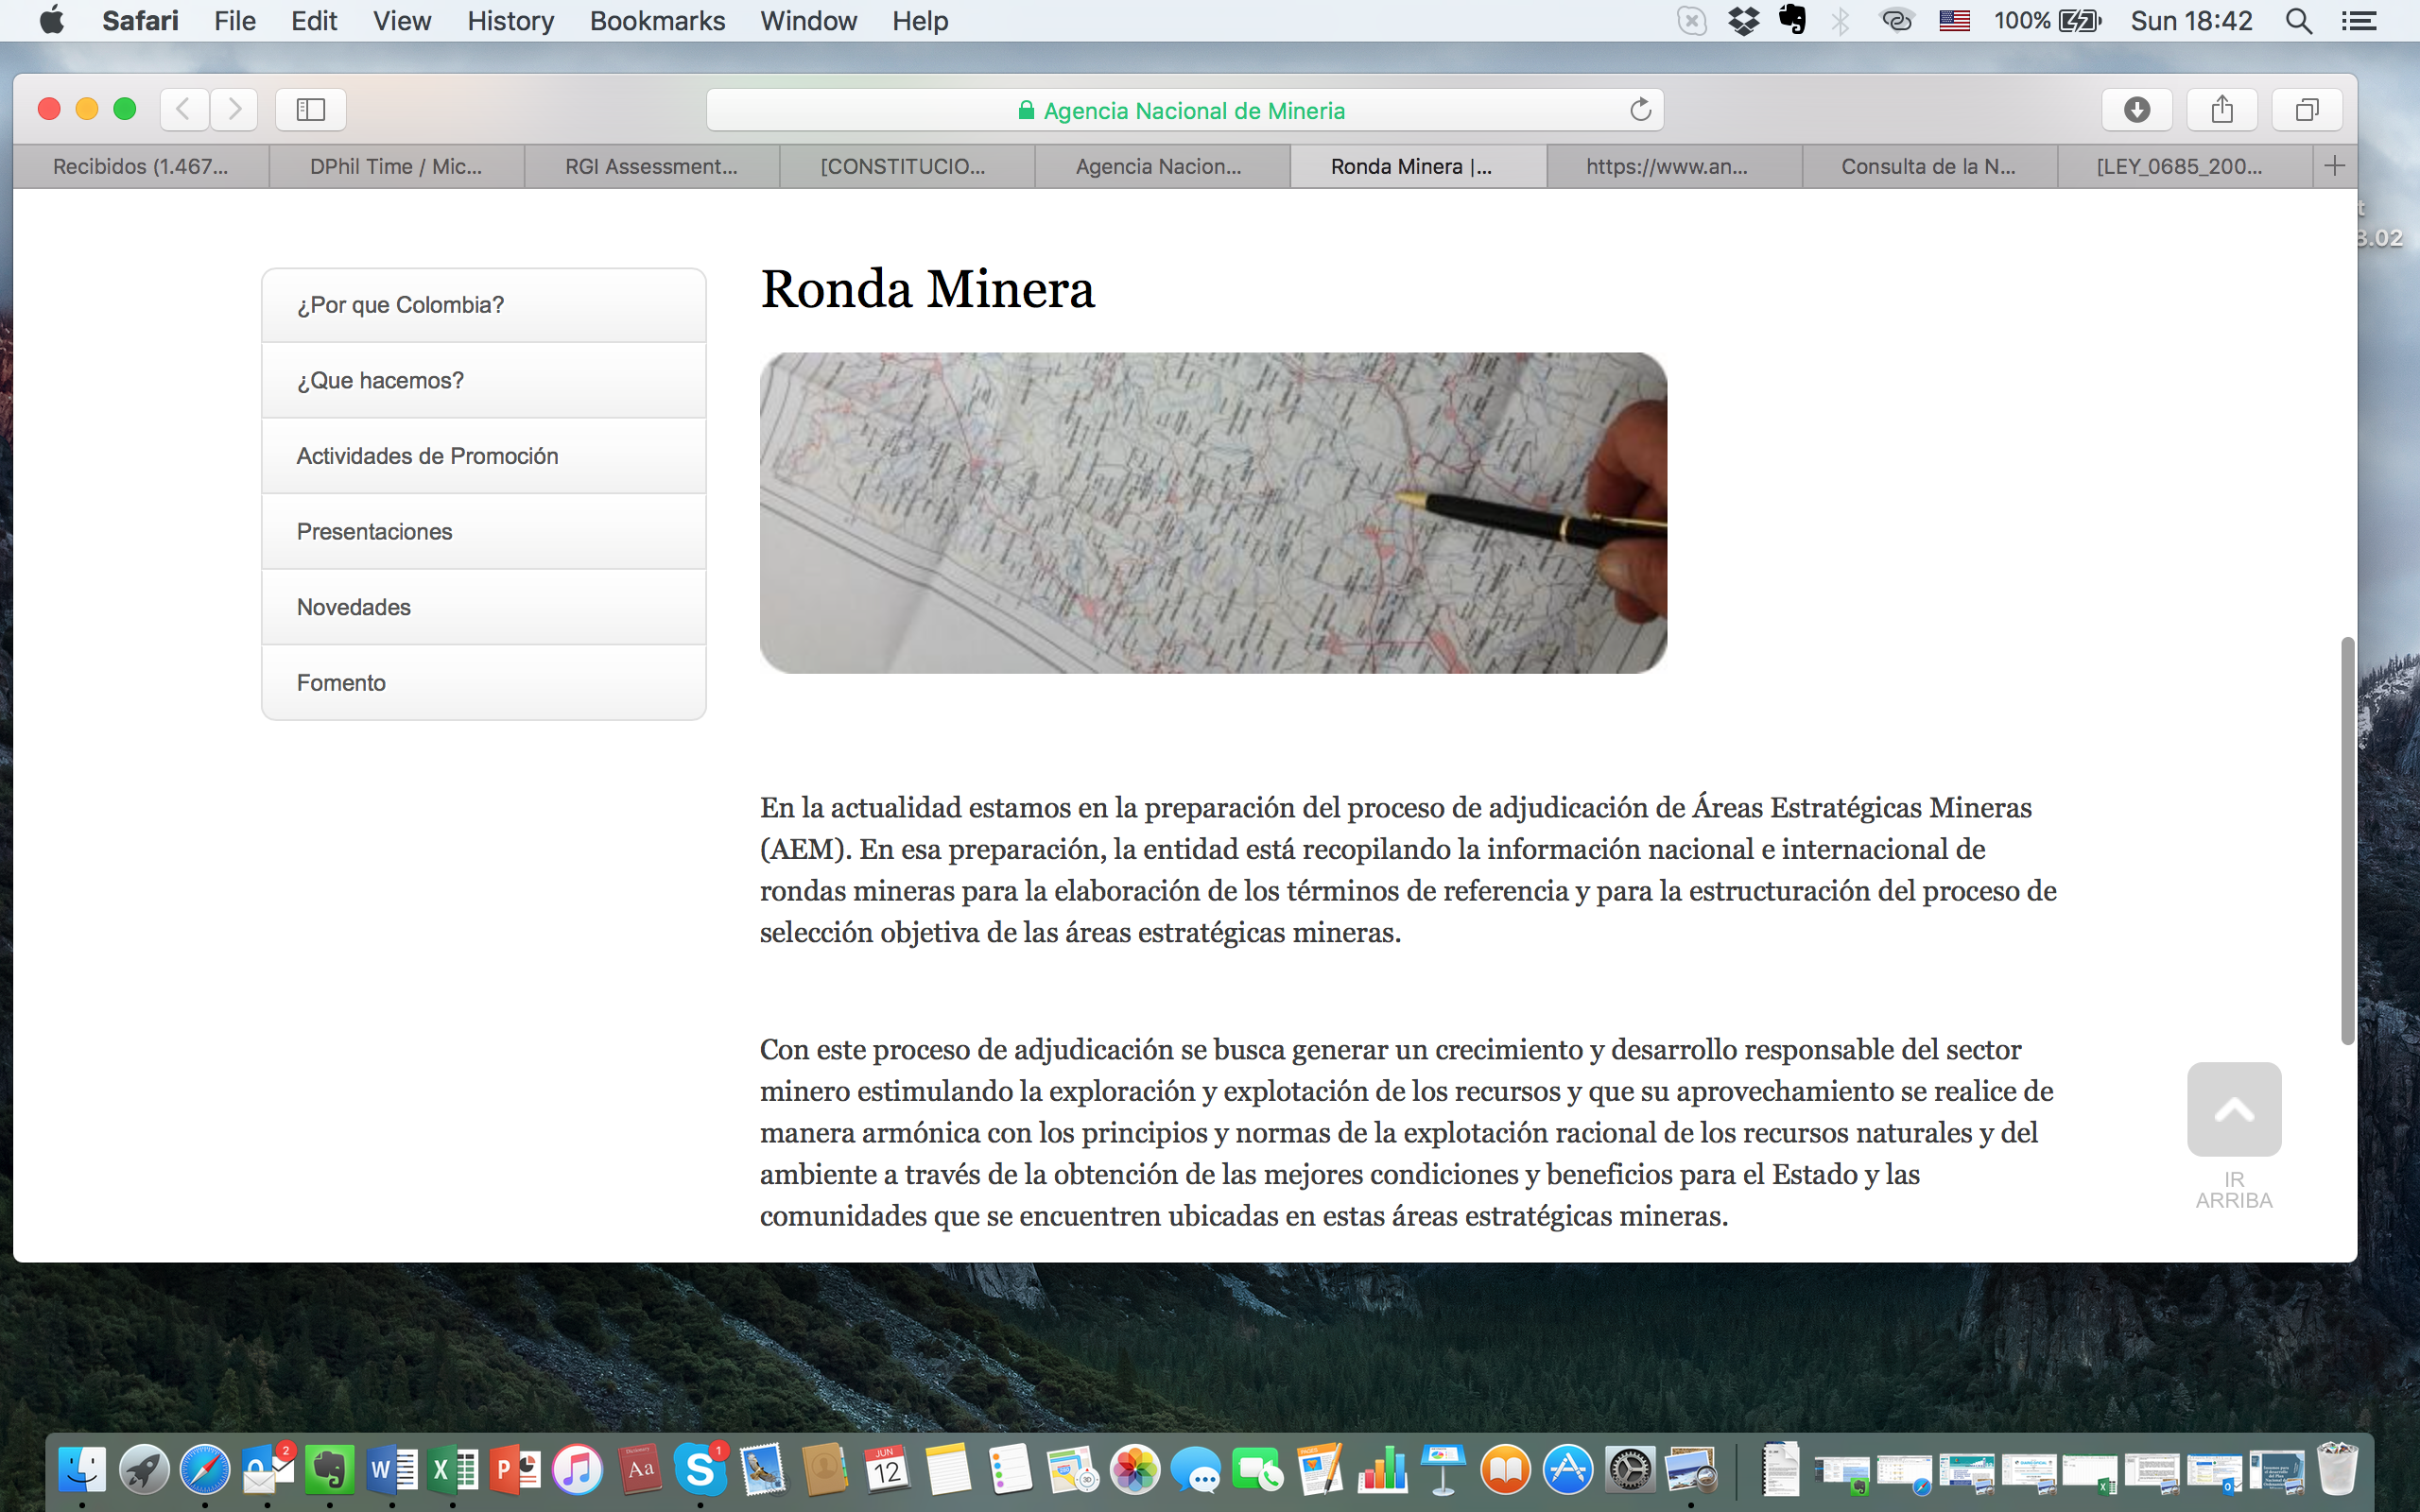Open PowerPoint from the Dock
Screen dimensions: 2420x1512
pyautogui.click(x=516, y=1470)
